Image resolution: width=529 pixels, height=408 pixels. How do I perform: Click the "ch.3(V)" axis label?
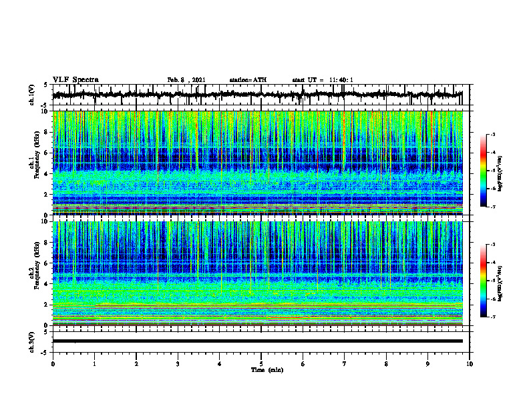pyautogui.click(x=31, y=342)
